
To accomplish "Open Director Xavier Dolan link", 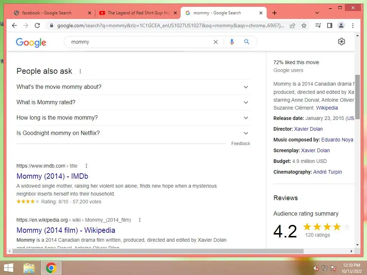I will coord(308,129).
